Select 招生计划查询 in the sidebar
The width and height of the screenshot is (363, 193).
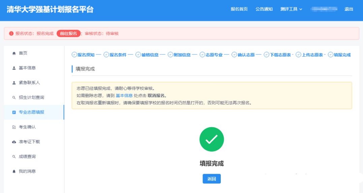pos(34,98)
